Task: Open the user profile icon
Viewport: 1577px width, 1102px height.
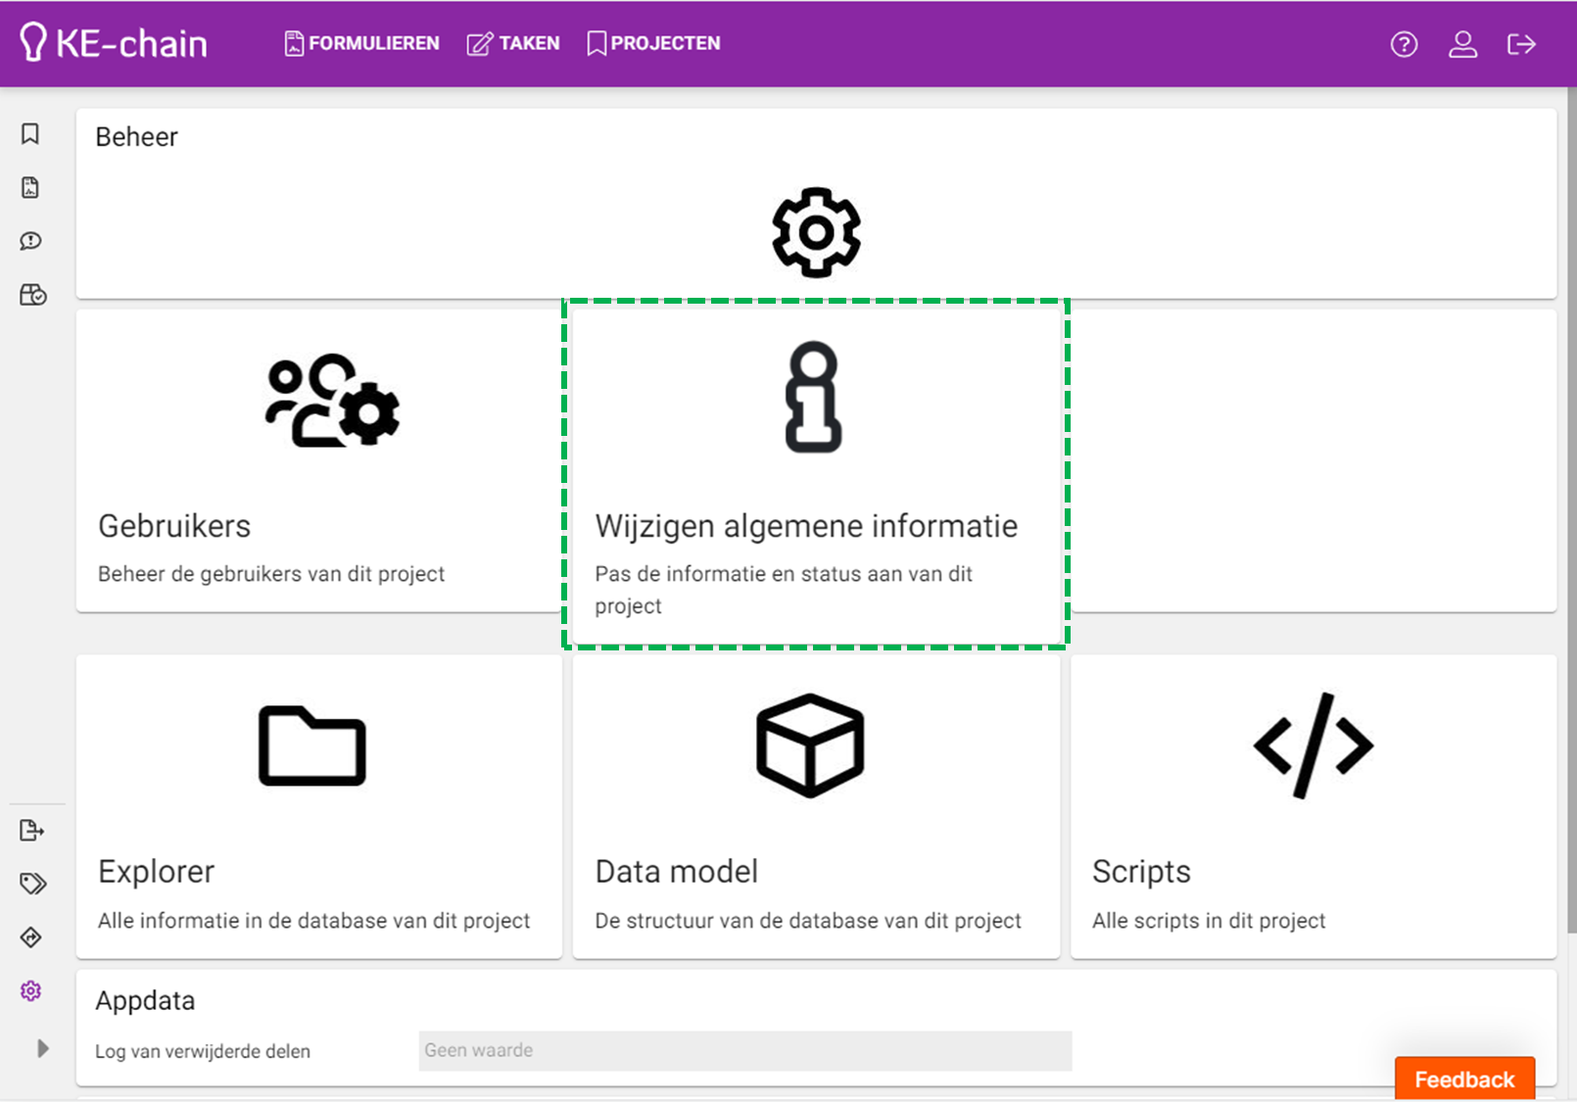Action: [x=1462, y=44]
